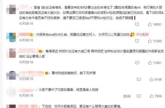165x108 pixels.
Task: Open replies on the 13380-likes comment
Action: [137, 41]
